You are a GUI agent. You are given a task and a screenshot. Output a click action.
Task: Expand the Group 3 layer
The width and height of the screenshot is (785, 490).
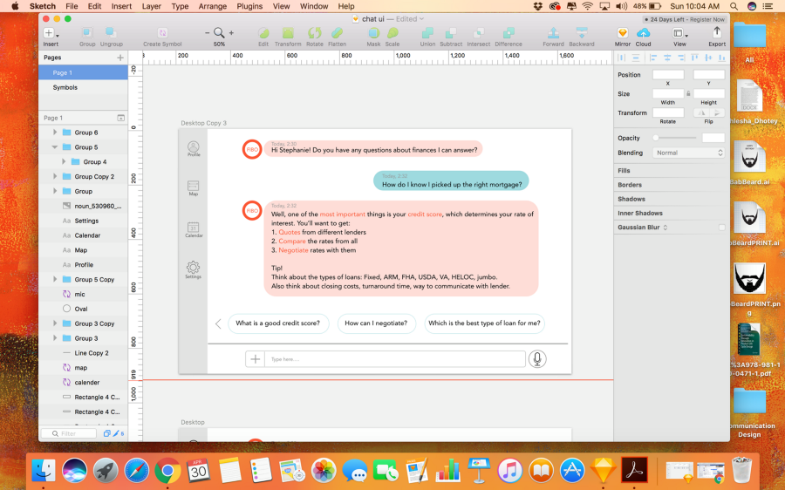tap(55, 337)
